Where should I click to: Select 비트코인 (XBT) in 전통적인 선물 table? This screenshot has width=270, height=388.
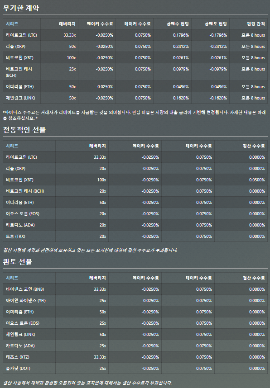(19, 180)
